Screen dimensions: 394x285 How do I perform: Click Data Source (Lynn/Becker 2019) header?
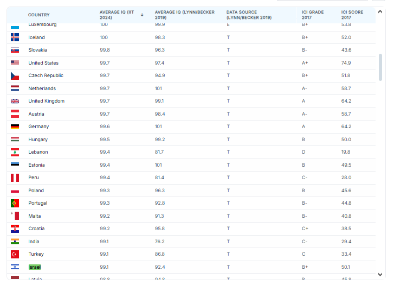tap(249, 15)
